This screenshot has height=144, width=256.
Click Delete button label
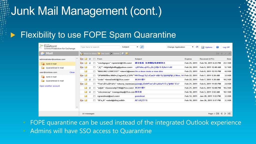116,53
